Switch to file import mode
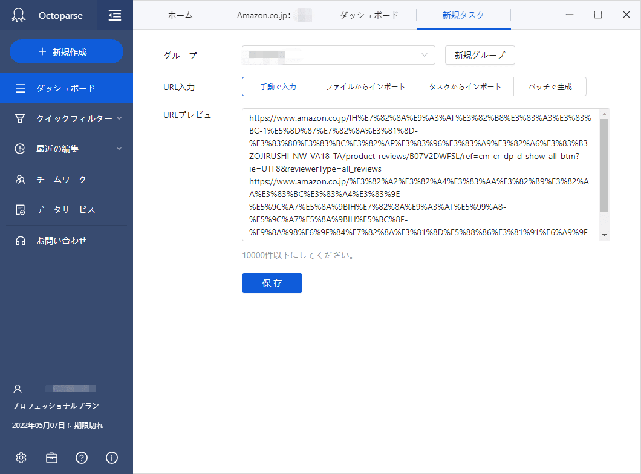Image resolution: width=641 pixels, height=474 pixels. click(x=366, y=86)
